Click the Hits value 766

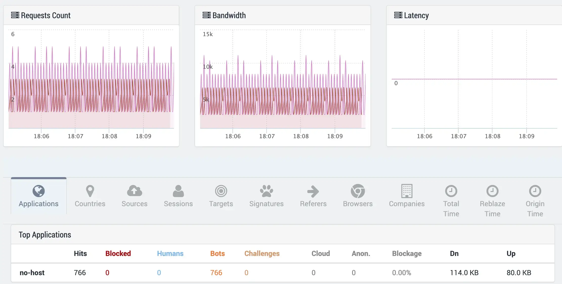click(x=80, y=273)
